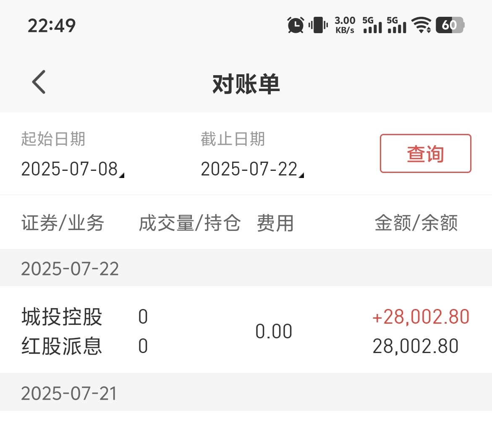The image size is (492, 424).
Task: Tap the Wi-Fi signal icon
Action: tap(421, 25)
